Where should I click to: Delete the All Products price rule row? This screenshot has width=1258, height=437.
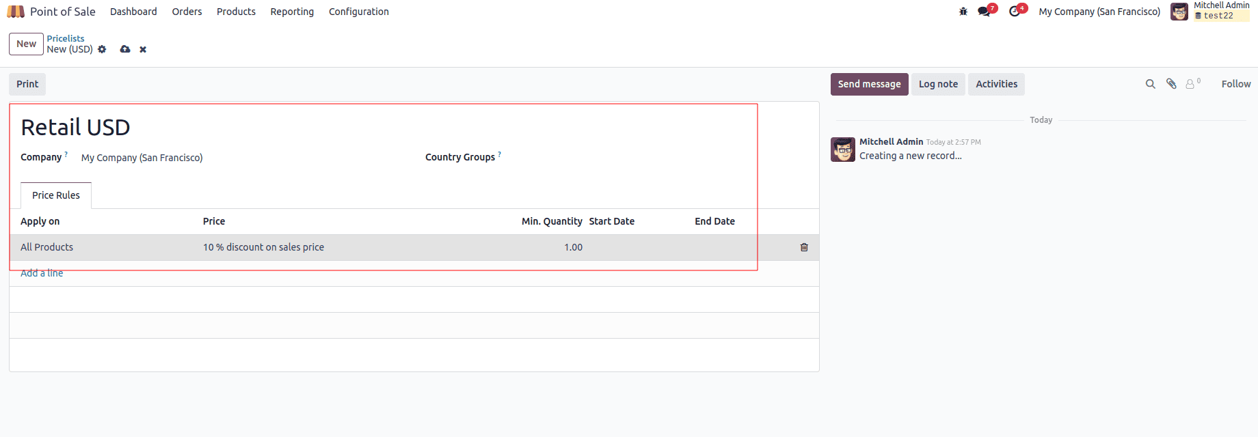coord(804,247)
